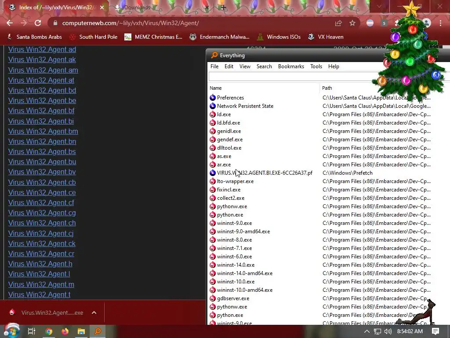Bookmark this page with the star icon
Viewport: 450px width, 338px height.
[352, 23]
